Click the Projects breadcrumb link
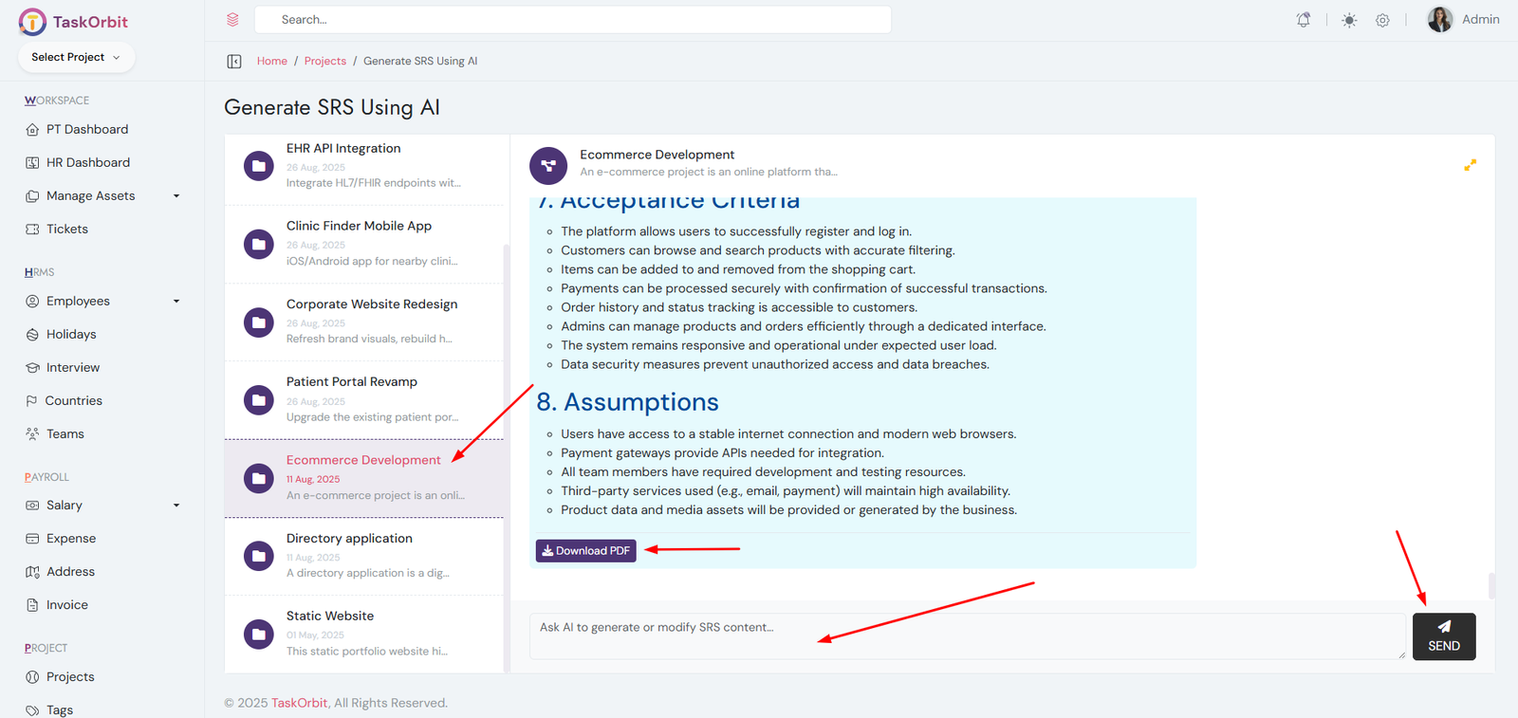Viewport: 1518px width, 718px height. click(324, 62)
